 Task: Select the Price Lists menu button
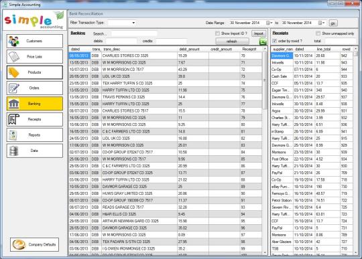coord(35,56)
